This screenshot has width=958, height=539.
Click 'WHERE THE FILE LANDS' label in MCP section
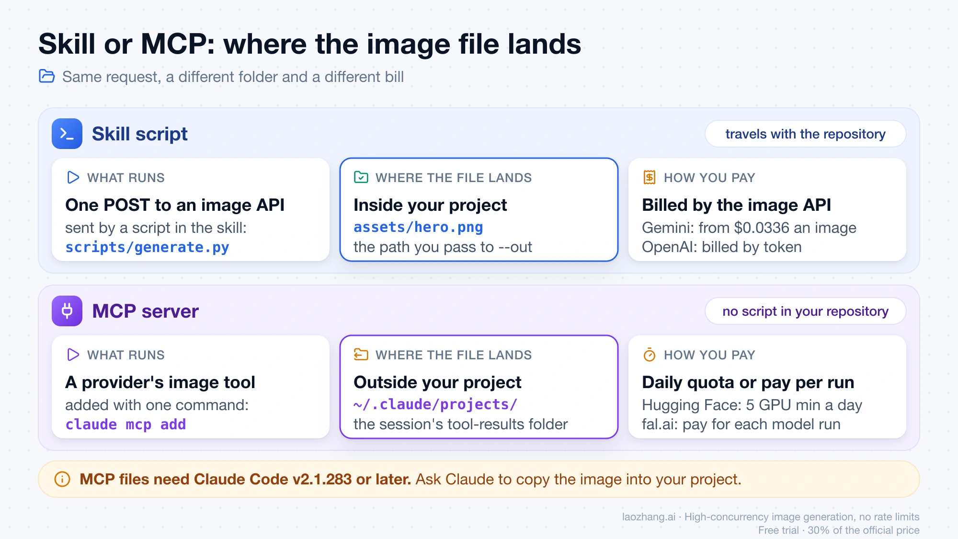click(454, 355)
